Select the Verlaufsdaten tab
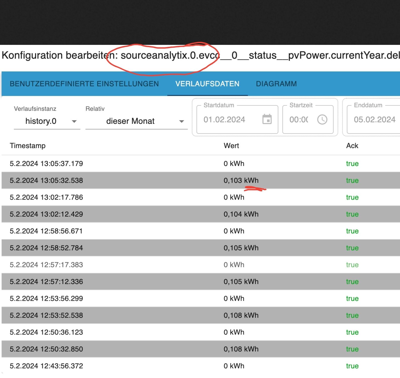The image size is (400, 378). 207,84
